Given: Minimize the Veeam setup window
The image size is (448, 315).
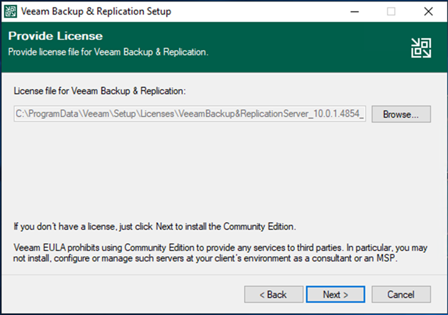Looking at the screenshot, I should pos(355,11).
